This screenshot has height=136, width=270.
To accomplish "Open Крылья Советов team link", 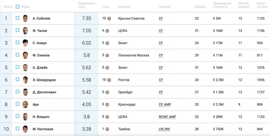I will 131,19.
